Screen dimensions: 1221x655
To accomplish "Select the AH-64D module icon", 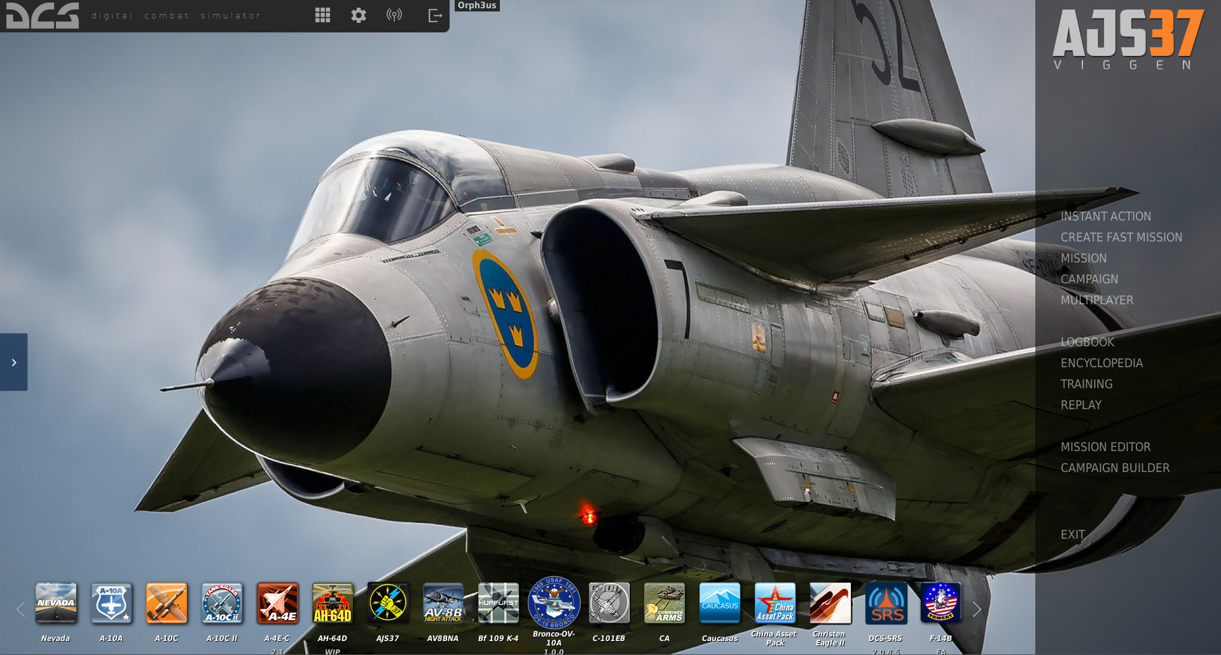I will click(333, 603).
